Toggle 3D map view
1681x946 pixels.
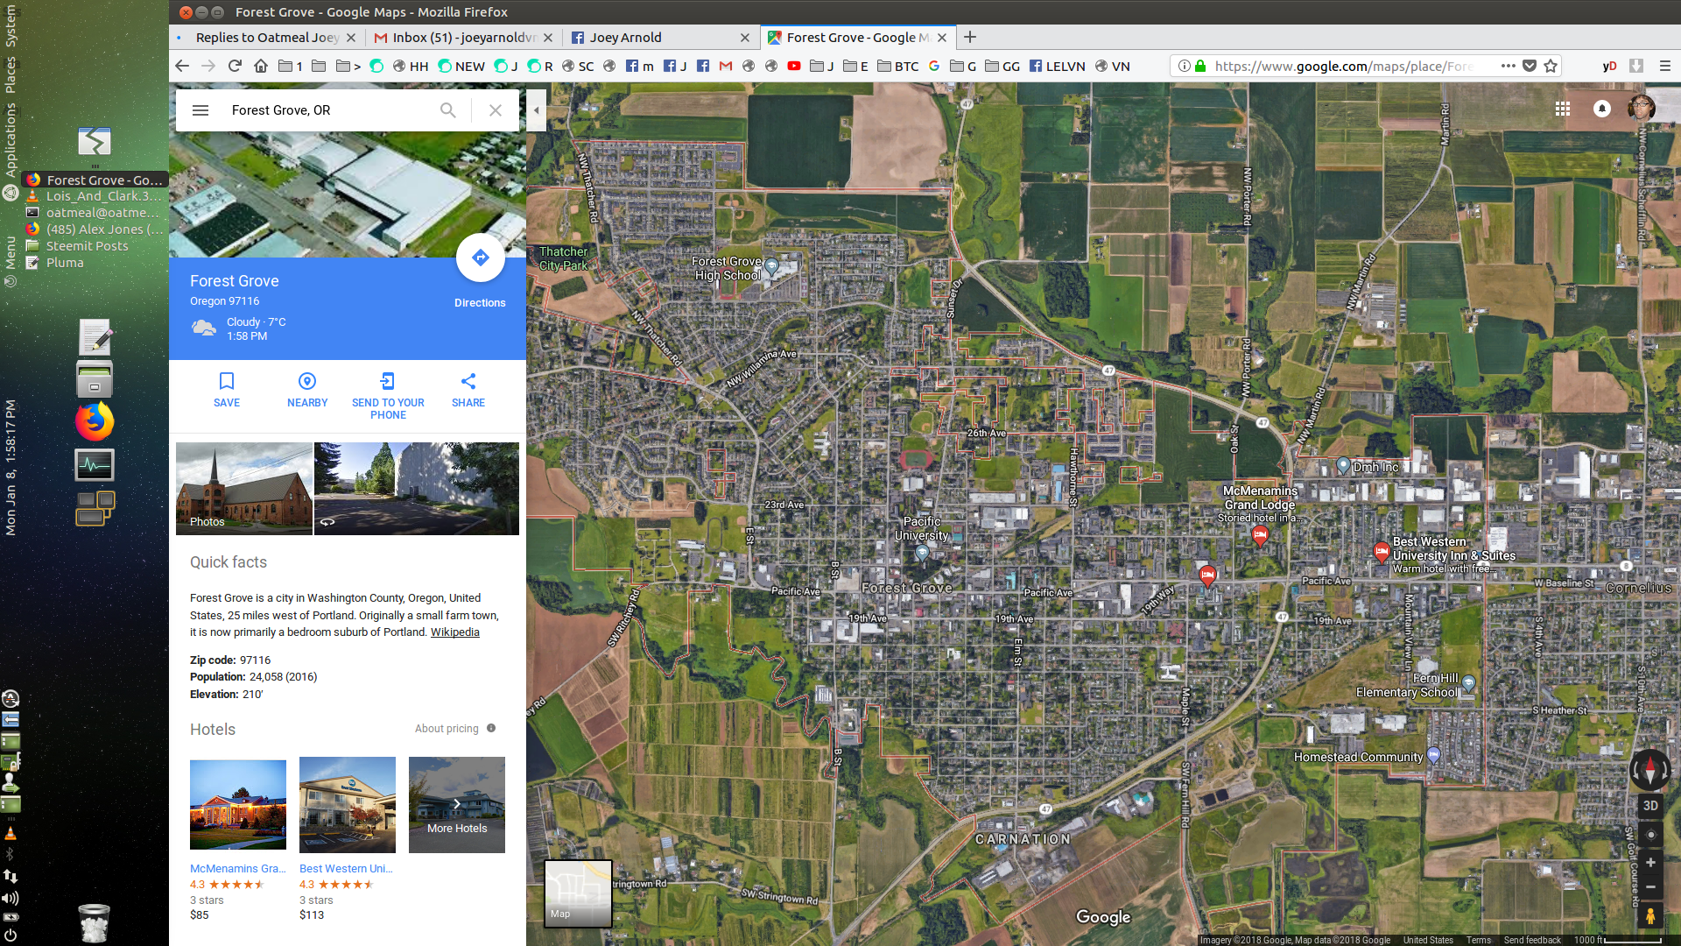(1650, 806)
